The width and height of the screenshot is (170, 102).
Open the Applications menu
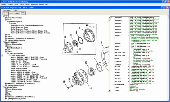pos(34,5)
